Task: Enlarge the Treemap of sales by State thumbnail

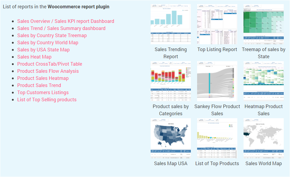Action: pos(264,24)
